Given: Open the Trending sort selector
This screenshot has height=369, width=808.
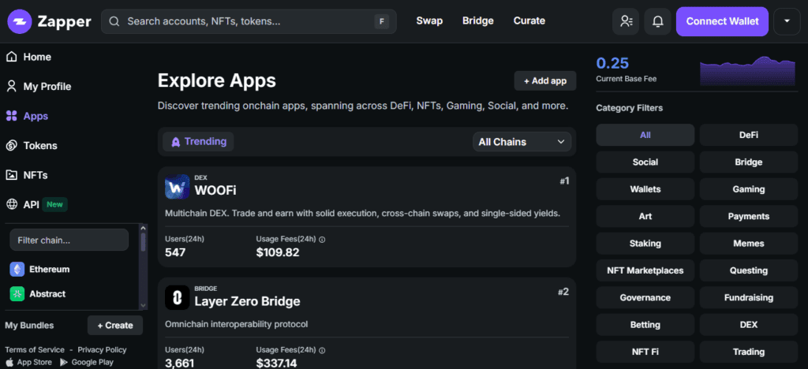Looking at the screenshot, I should point(198,142).
